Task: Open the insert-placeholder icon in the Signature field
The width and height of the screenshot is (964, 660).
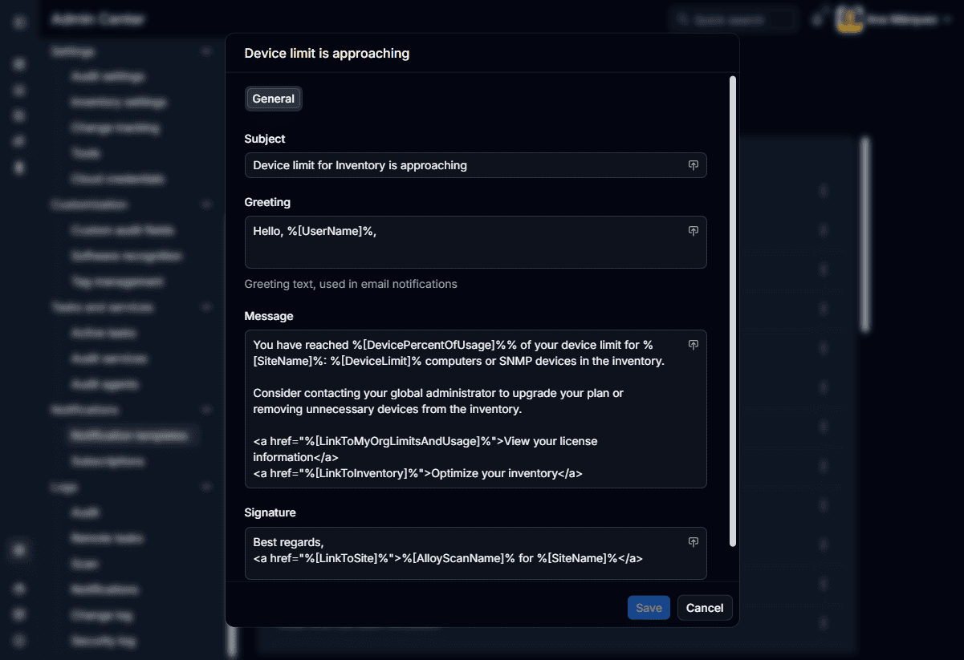Action: coord(694,542)
